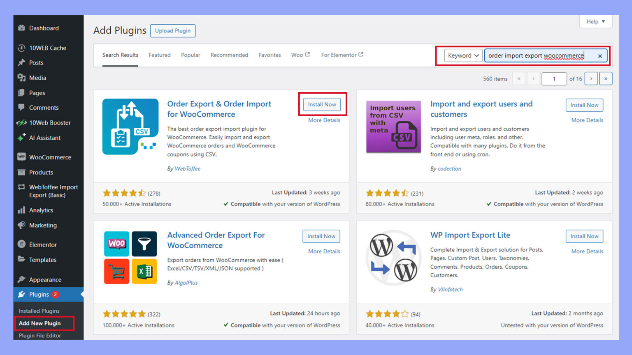Screen dimensions: 632x355
Task: Open the Recommended tab
Action: (x=229, y=55)
